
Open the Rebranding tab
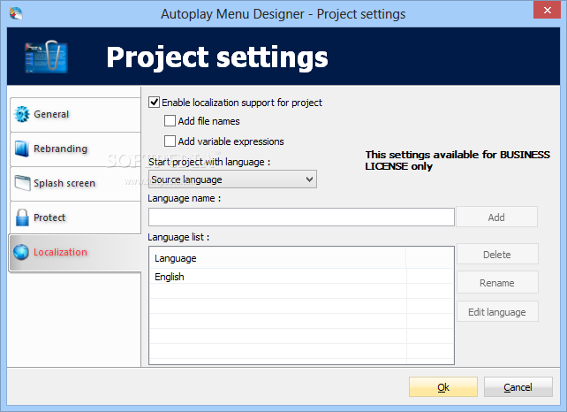pos(75,149)
